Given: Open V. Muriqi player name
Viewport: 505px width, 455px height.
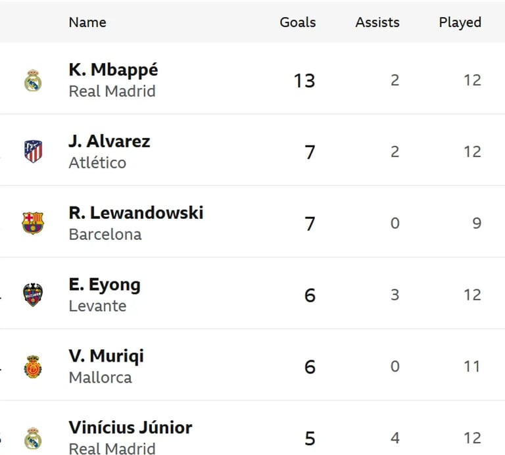Looking at the screenshot, I should [107, 356].
